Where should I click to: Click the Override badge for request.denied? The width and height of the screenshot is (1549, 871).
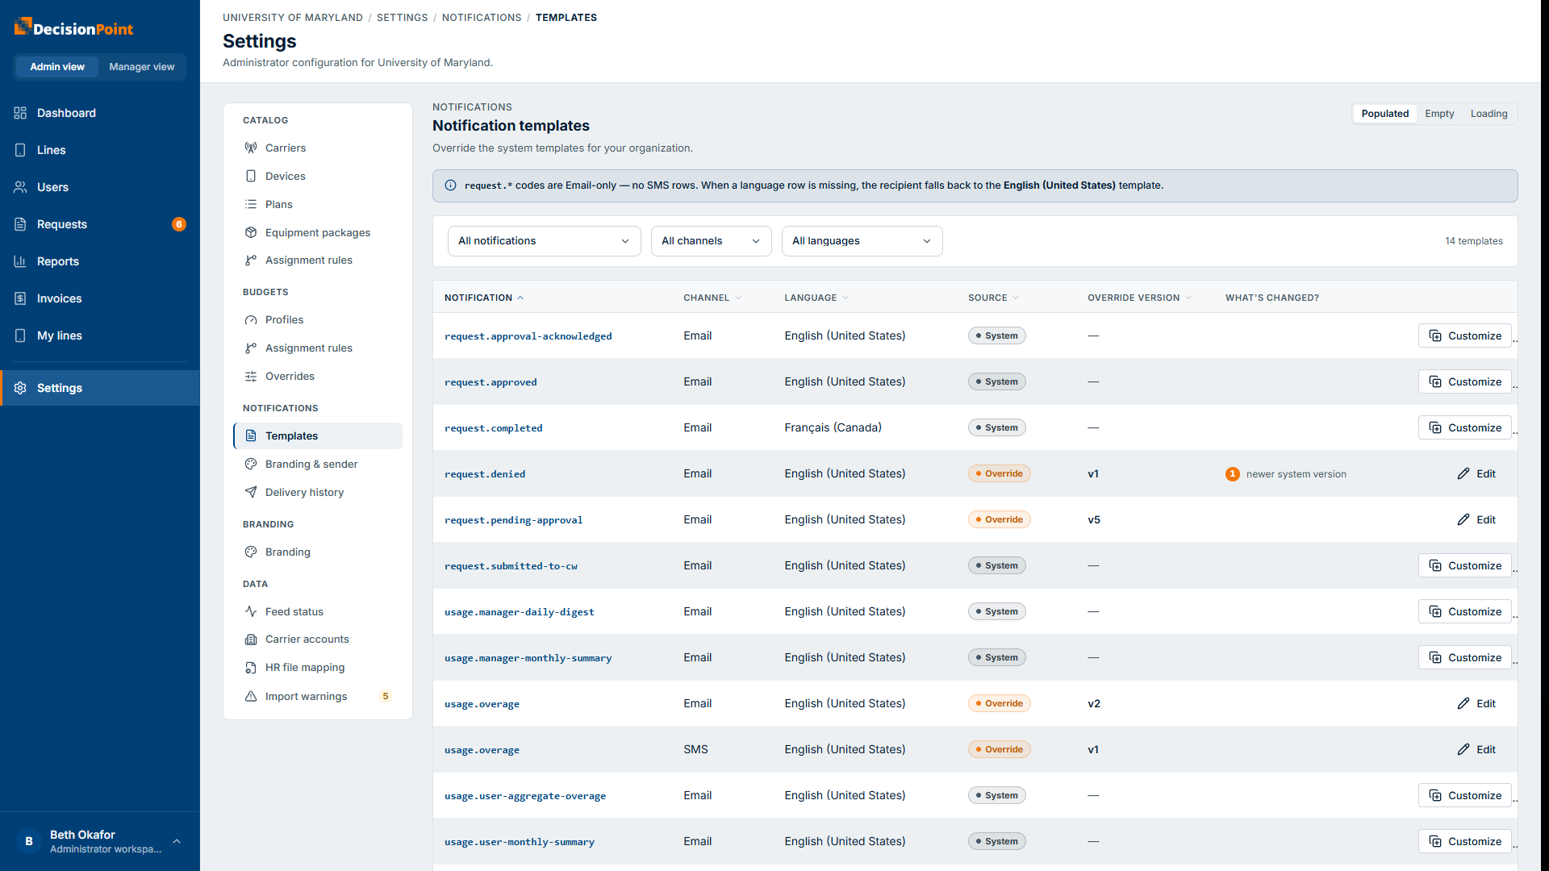tap(1000, 474)
